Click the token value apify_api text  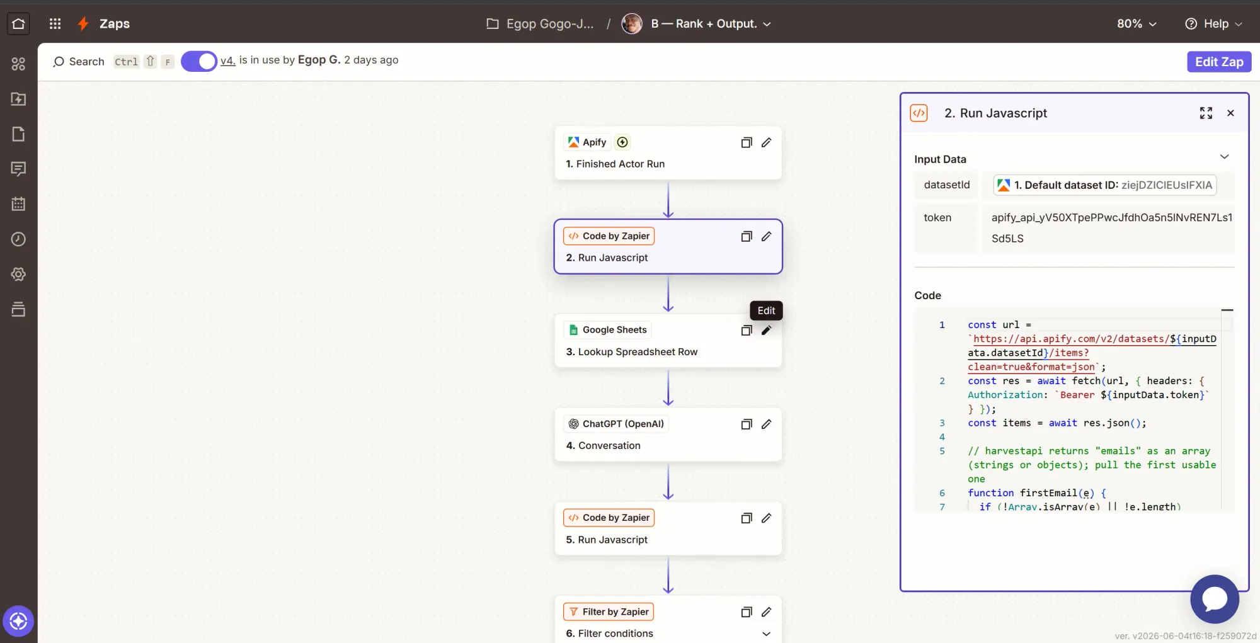coord(1111,228)
